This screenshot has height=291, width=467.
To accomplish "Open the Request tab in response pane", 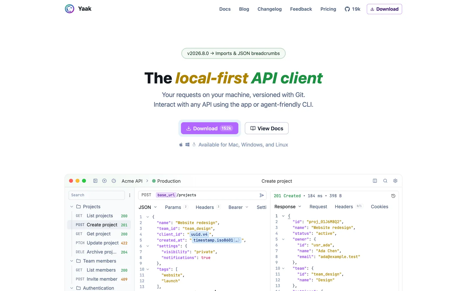I will coord(318,207).
